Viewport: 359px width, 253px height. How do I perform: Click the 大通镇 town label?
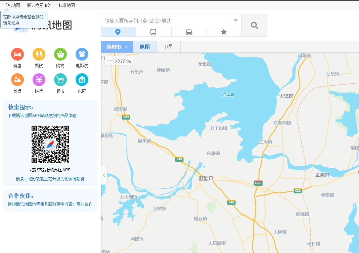pos(280,232)
